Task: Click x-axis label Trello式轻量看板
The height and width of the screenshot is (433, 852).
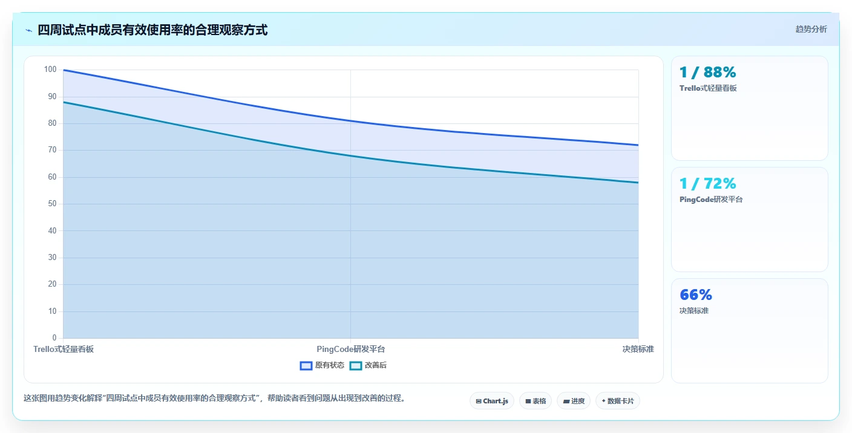Action: click(x=64, y=349)
